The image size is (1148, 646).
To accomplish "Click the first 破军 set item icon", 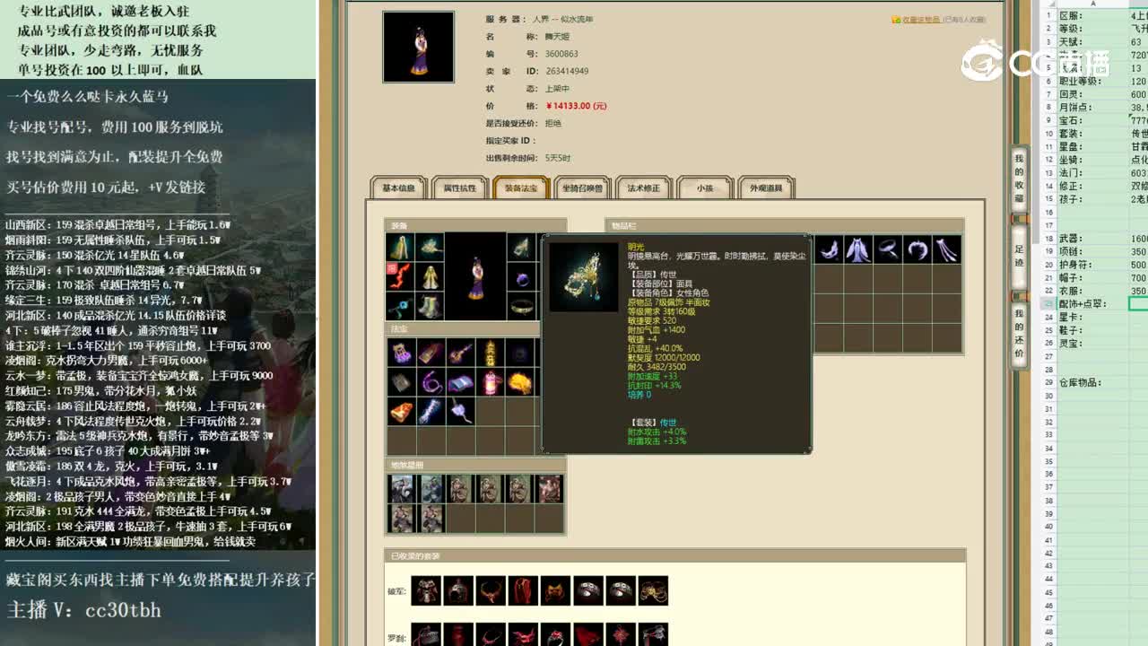I will coord(426,589).
